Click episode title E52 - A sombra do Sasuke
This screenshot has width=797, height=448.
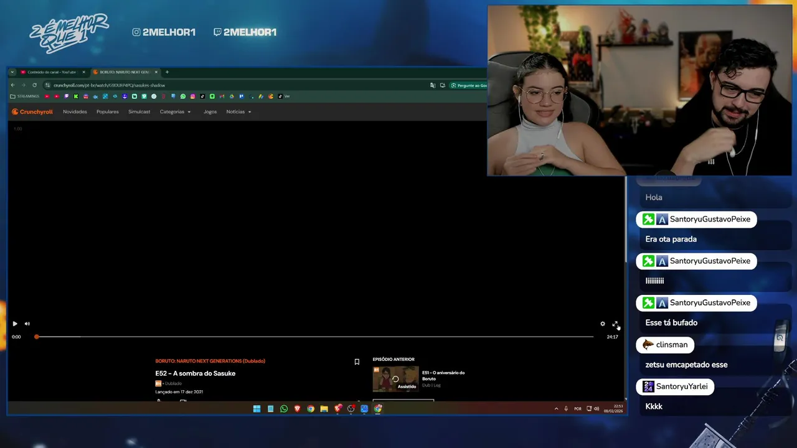click(195, 373)
